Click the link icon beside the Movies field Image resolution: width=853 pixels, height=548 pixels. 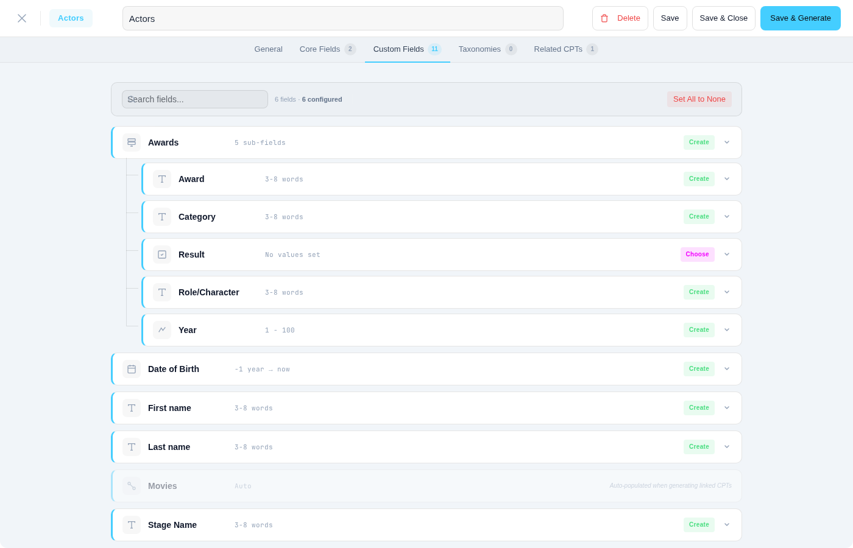tap(132, 486)
